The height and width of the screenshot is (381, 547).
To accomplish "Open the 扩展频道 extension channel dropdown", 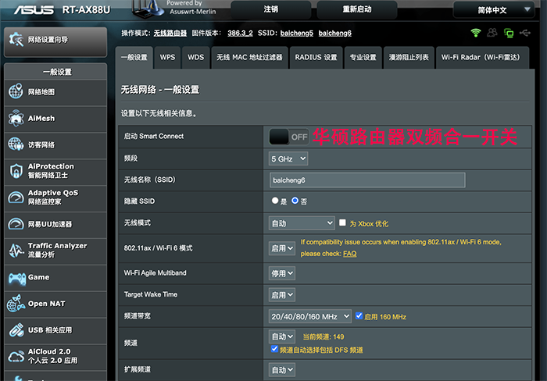I will pos(282,369).
